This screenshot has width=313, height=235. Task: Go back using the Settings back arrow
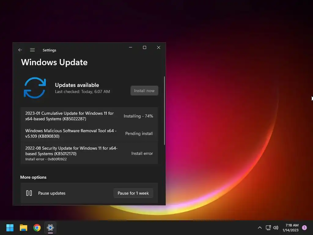[20, 50]
